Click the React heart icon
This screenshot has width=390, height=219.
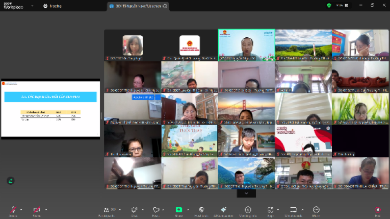pos(156,210)
